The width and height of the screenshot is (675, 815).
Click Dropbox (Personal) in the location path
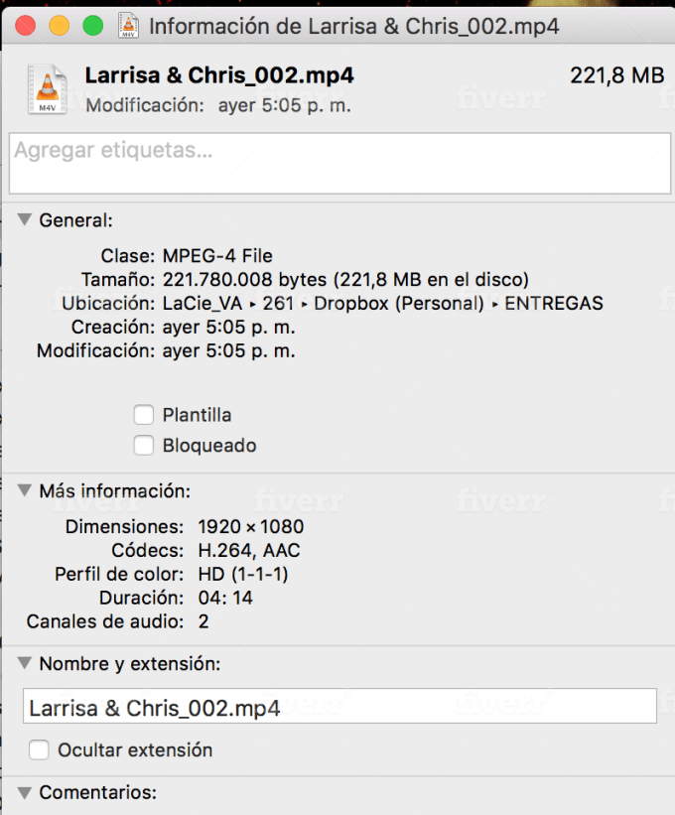coord(399,304)
